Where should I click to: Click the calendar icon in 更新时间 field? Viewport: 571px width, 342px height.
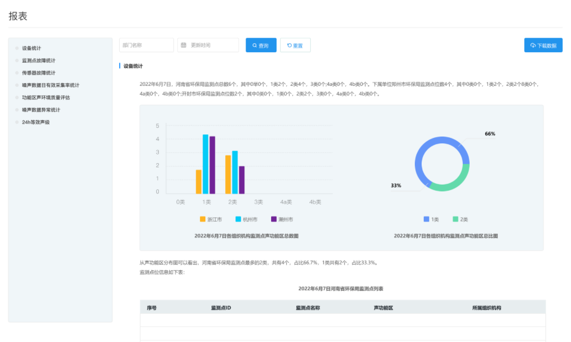tap(183, 45)
